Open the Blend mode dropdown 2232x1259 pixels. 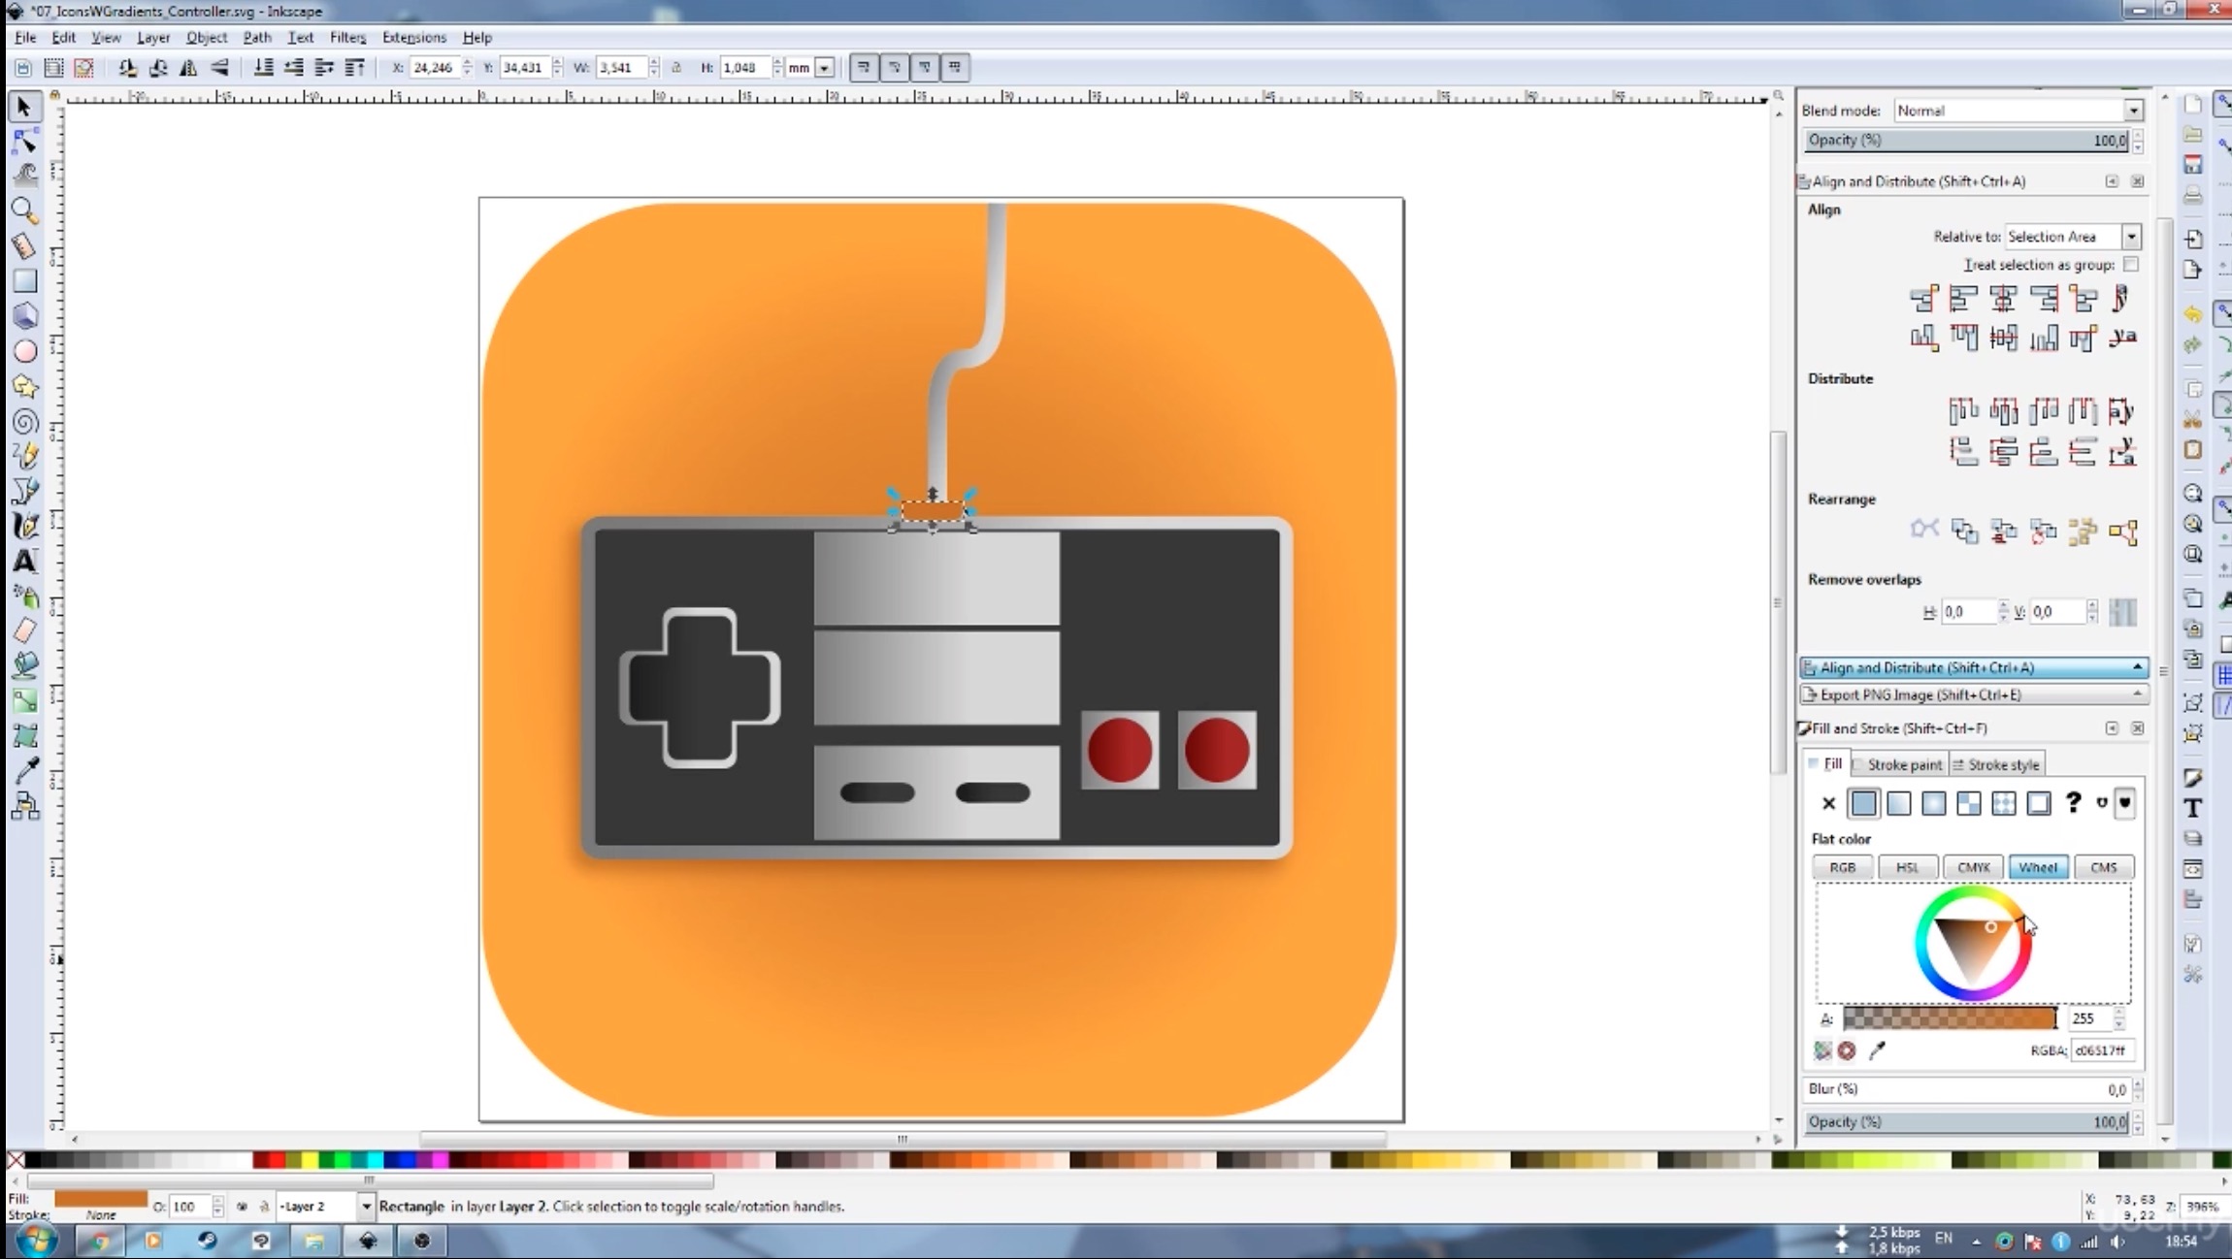(x=2132, y=110)
